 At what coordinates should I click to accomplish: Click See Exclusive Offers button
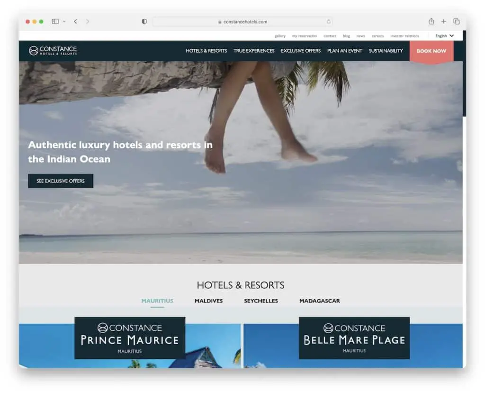tap(61, 181)
